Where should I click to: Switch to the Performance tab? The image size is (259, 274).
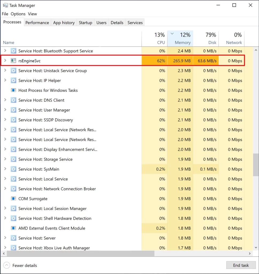pos(37,23)
